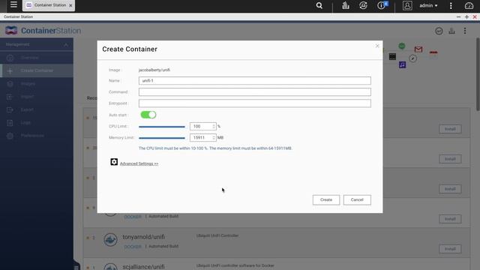The height and width of the screenshot is (270, 480).
Task: Click the Cancel button
Action: (357, 200)
